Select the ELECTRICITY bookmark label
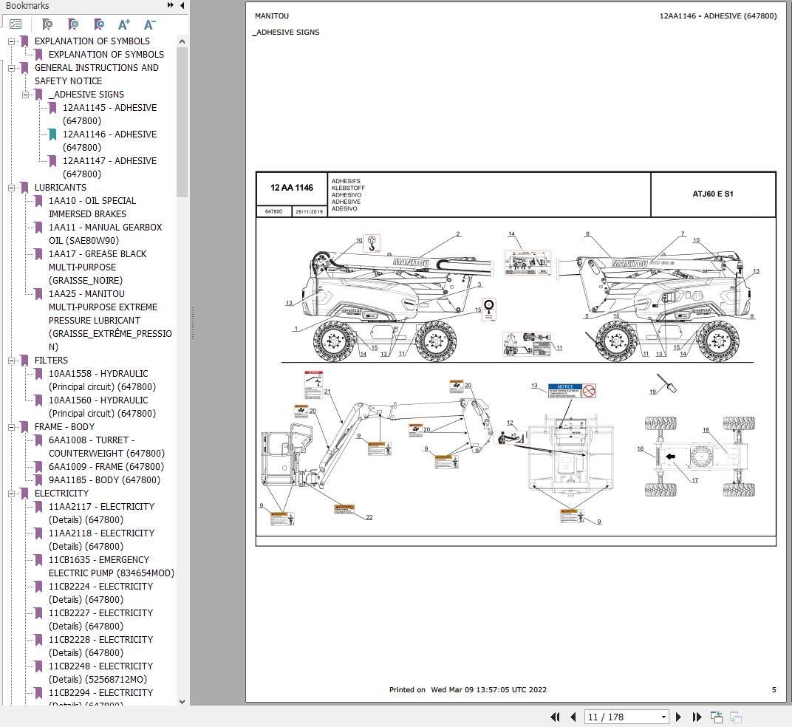 tap(61, 493)
